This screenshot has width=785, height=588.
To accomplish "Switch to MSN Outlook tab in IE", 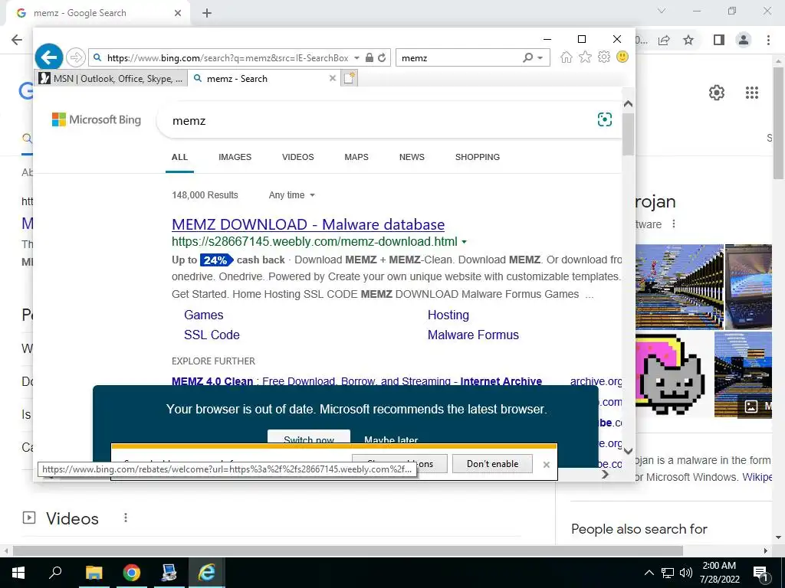I will click(111, 79).
